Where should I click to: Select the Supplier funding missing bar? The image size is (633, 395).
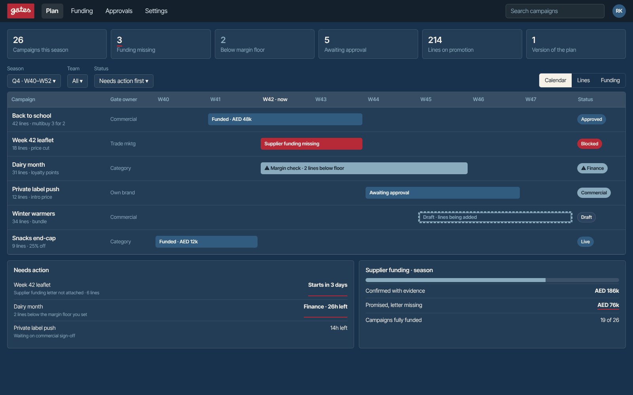point(311,144)
